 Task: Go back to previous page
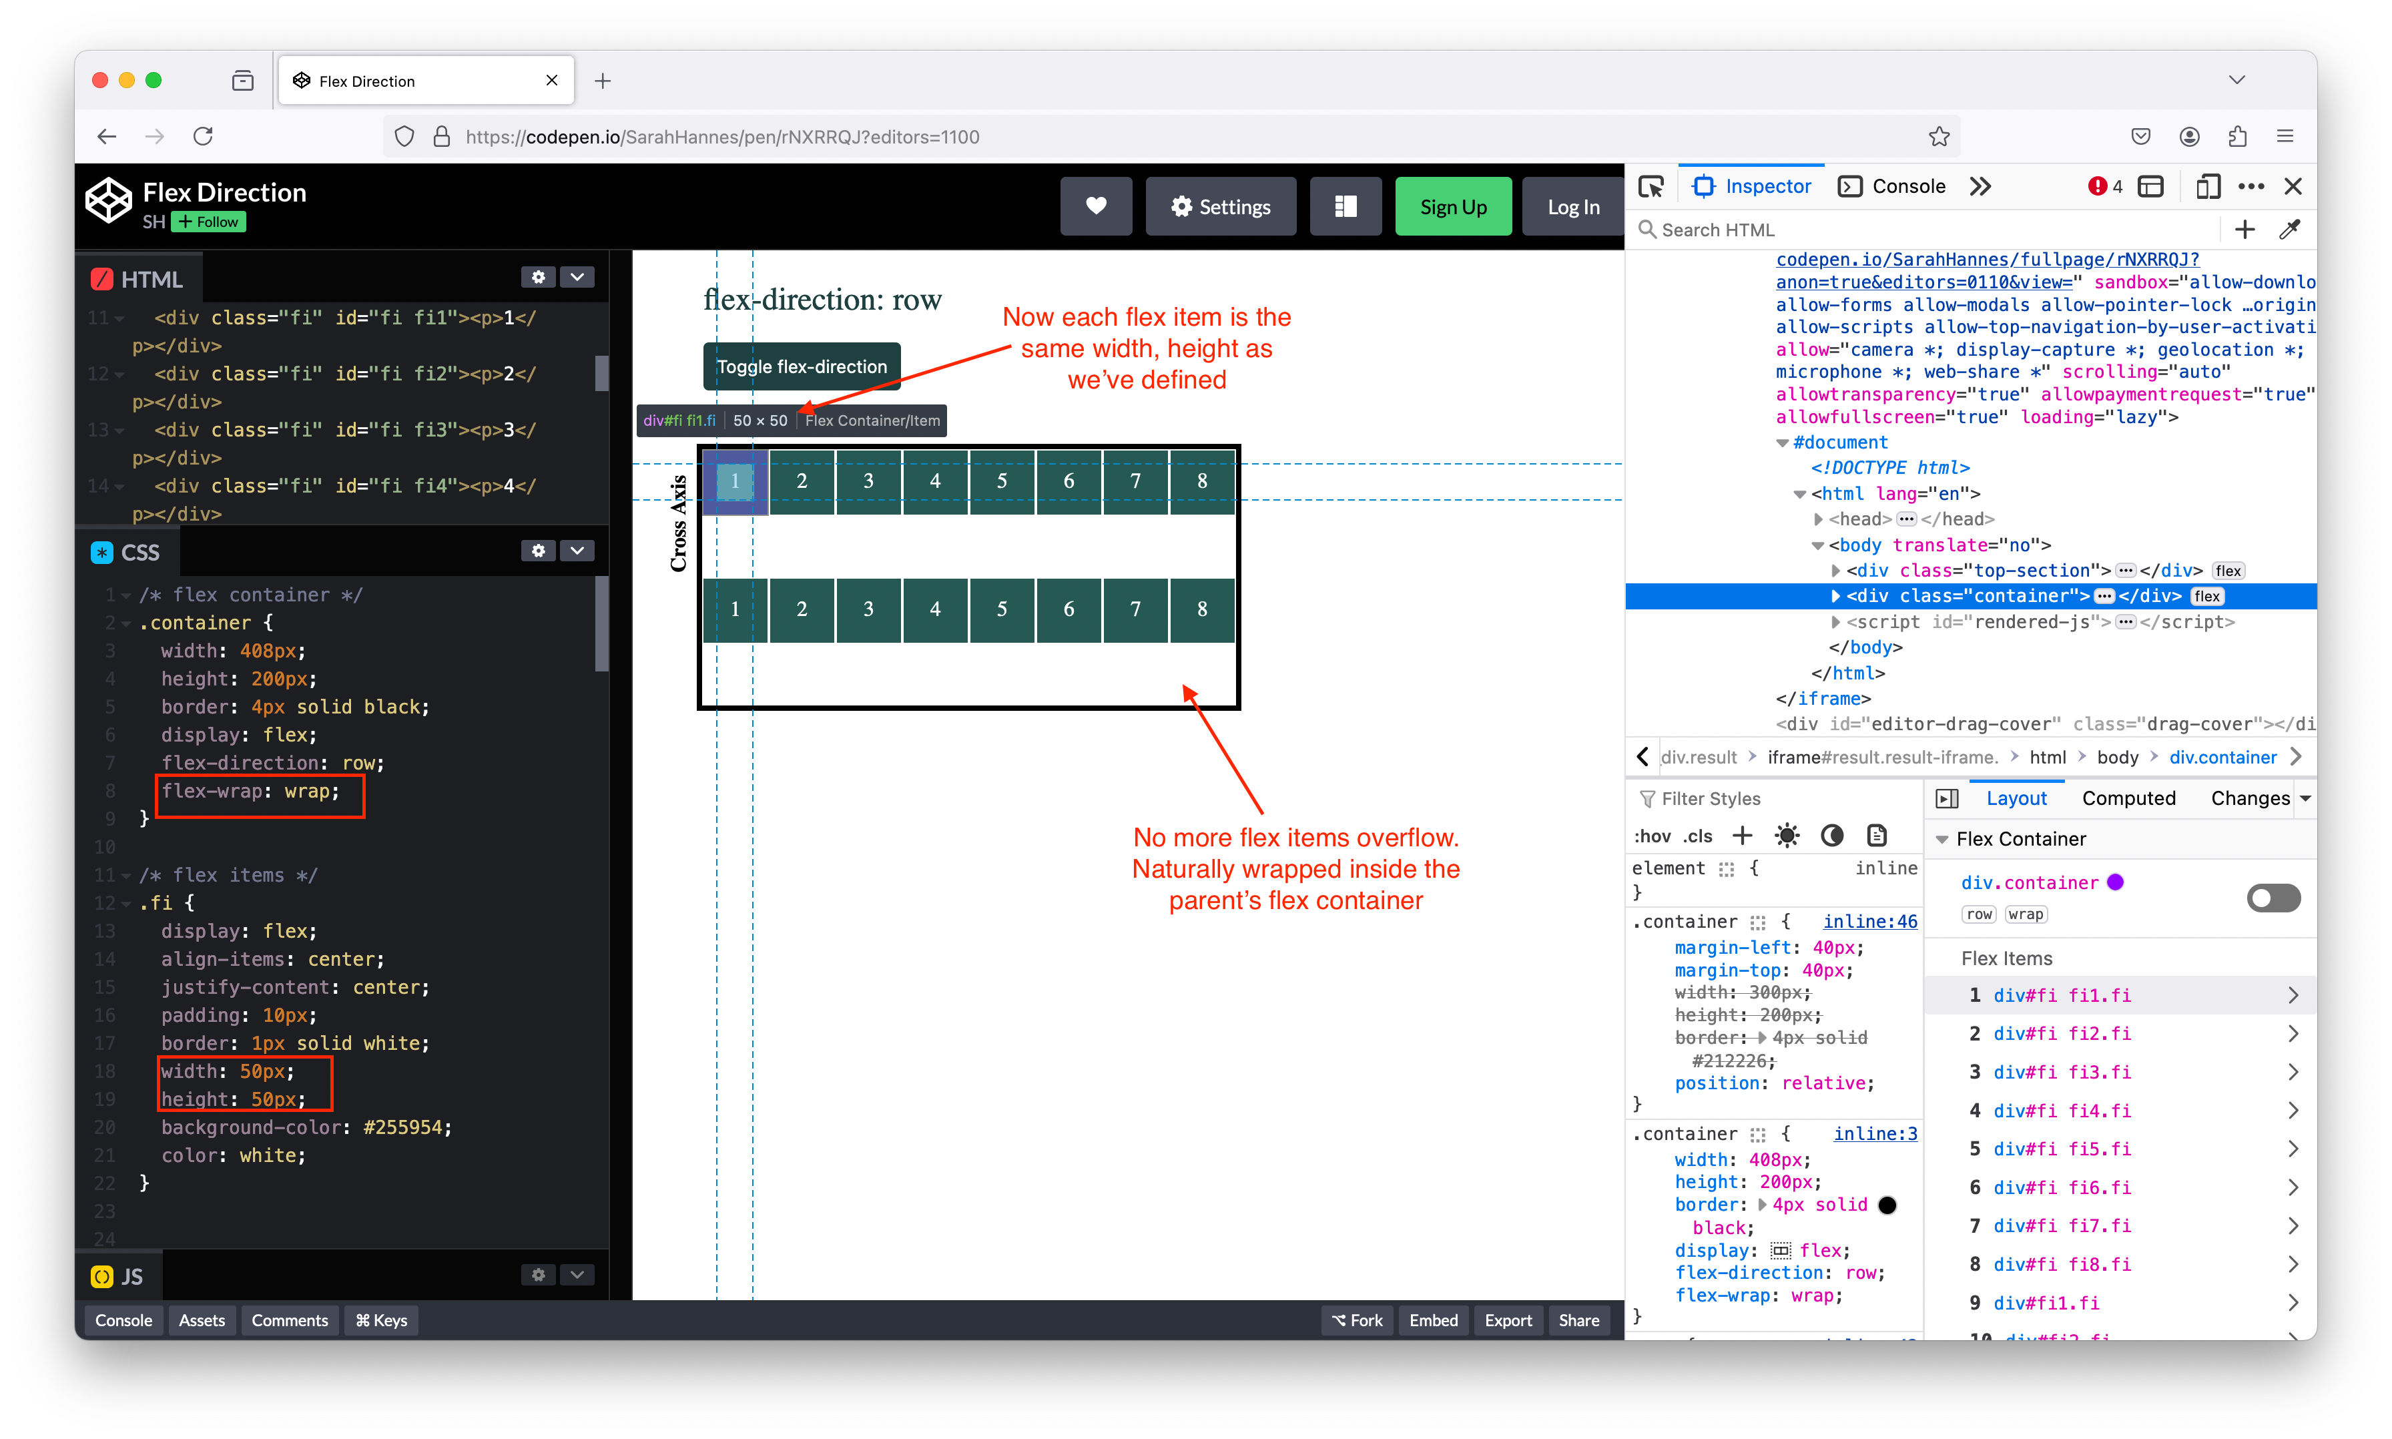coord(107,137)
